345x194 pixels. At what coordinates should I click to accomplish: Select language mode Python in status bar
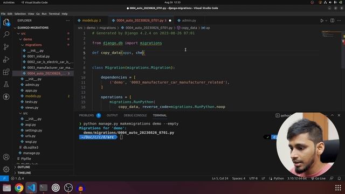[x=279, y=178]
